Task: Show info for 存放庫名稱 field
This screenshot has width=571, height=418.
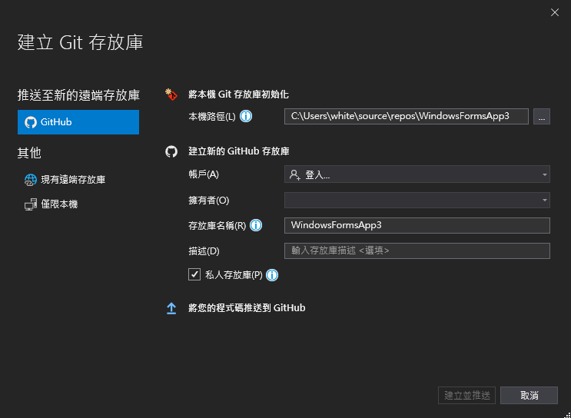Action: (x=256, y=225)
